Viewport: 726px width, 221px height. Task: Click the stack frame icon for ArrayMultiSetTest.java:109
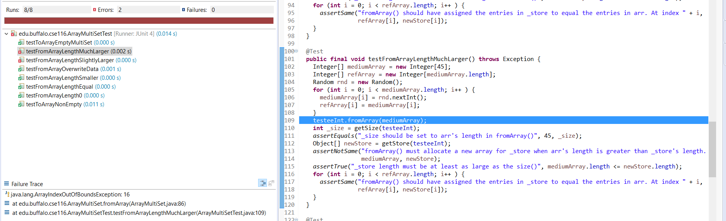tap(7, 213)
